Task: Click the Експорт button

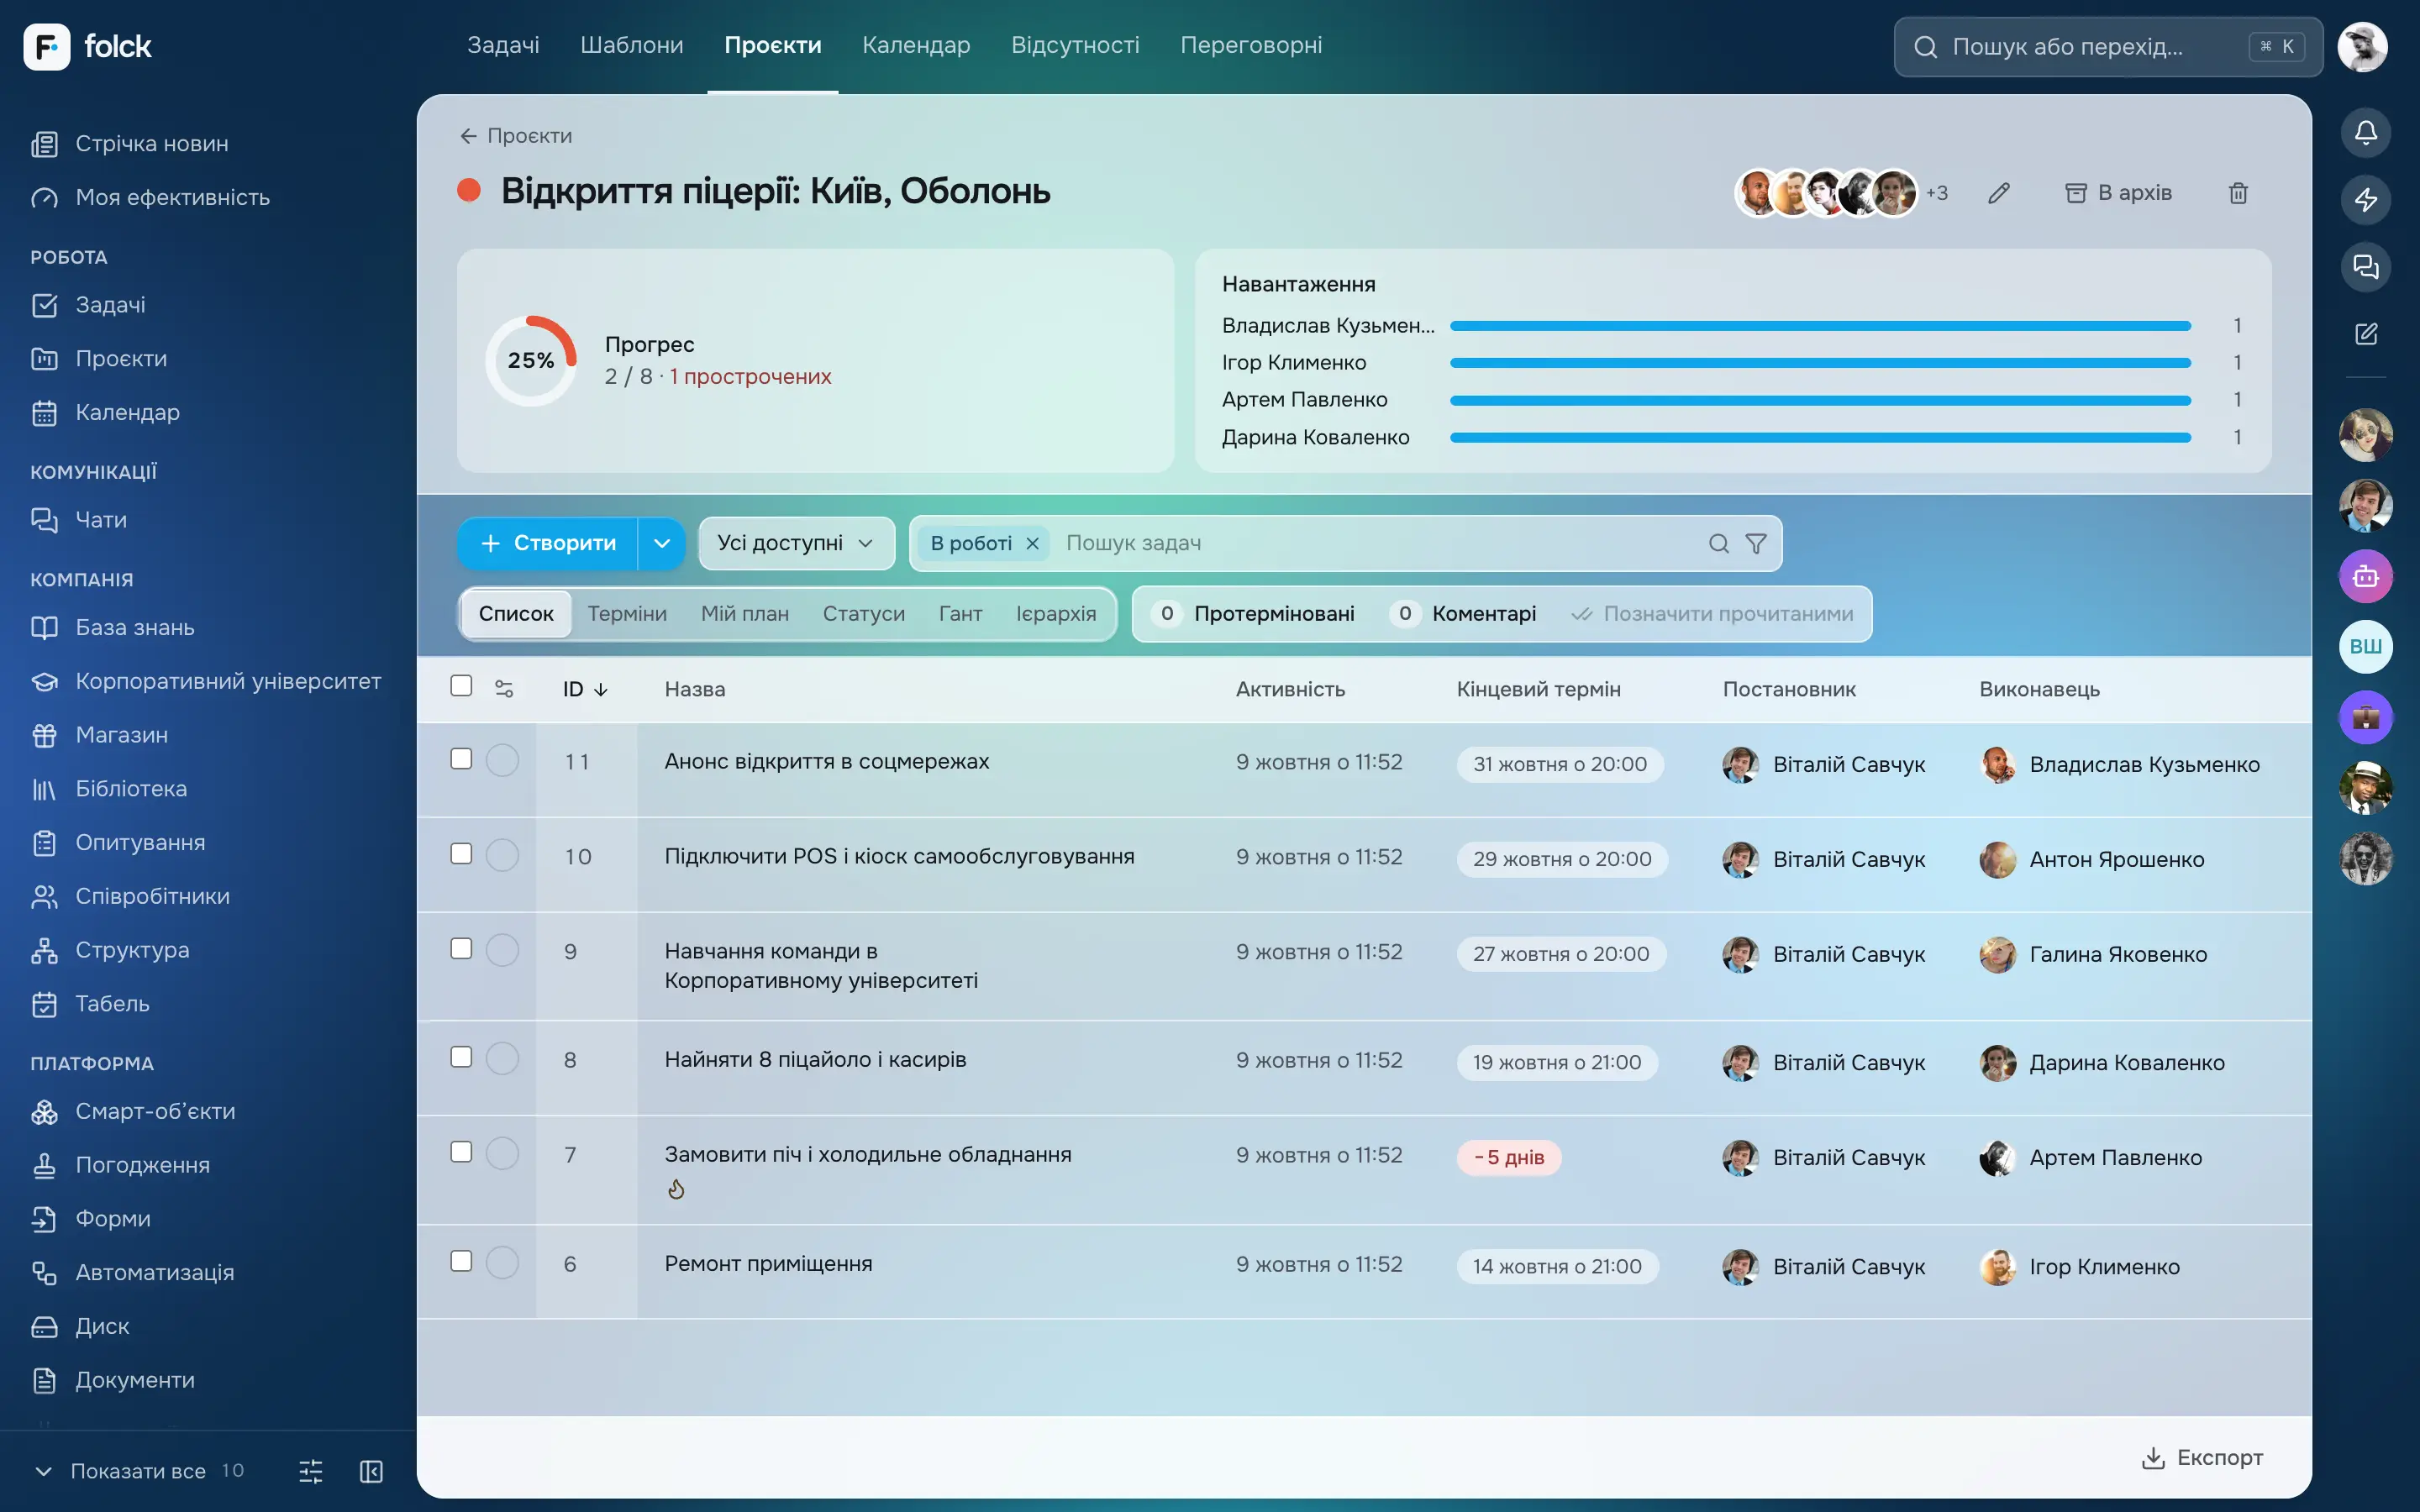Action: click(2202, 1457)
